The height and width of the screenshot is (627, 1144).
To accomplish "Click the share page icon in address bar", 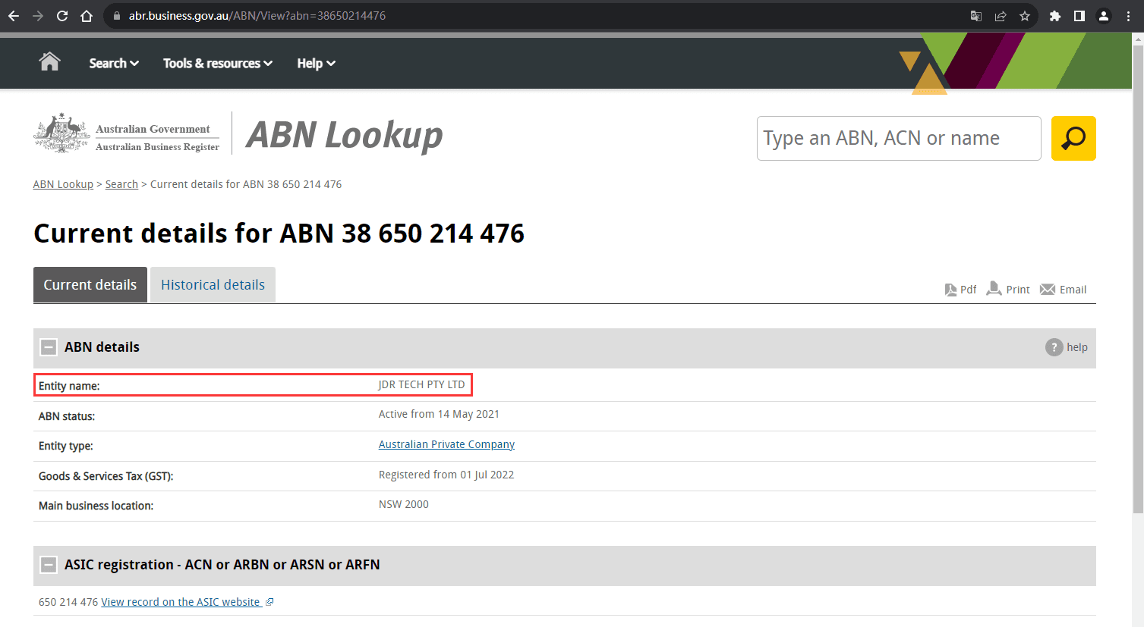I will [x=1001, y=16].
